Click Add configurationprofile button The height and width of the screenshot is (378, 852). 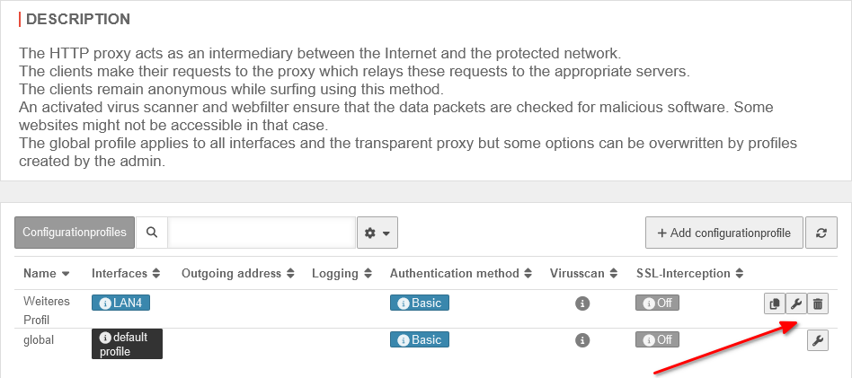click(723, 233)
